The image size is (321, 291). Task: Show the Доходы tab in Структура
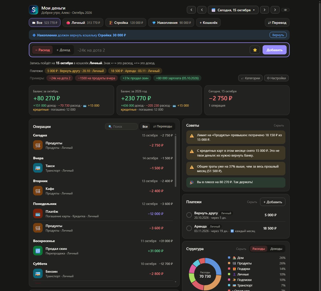(x=276, y=249)
